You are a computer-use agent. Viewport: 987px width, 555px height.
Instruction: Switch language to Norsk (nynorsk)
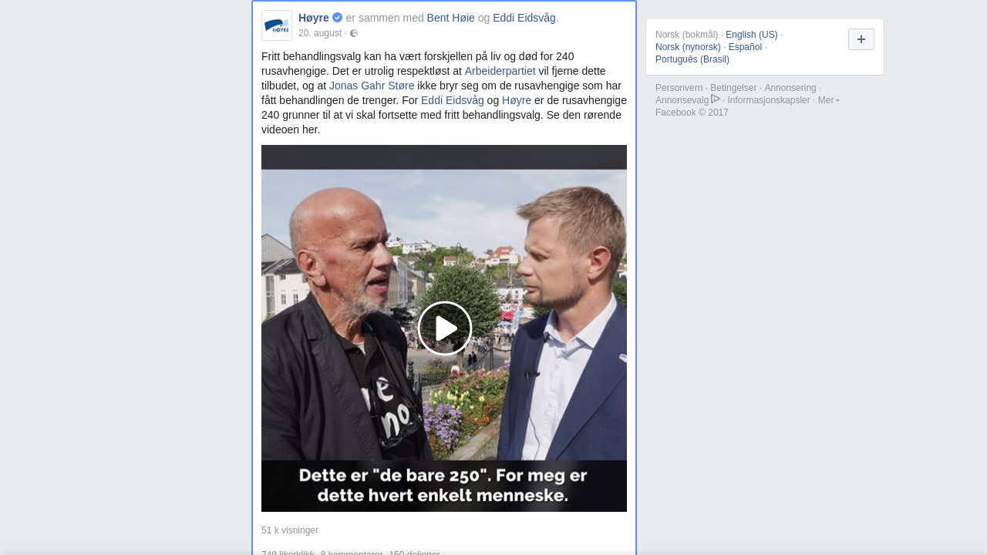pyautogui.click(x=688, y=47)
